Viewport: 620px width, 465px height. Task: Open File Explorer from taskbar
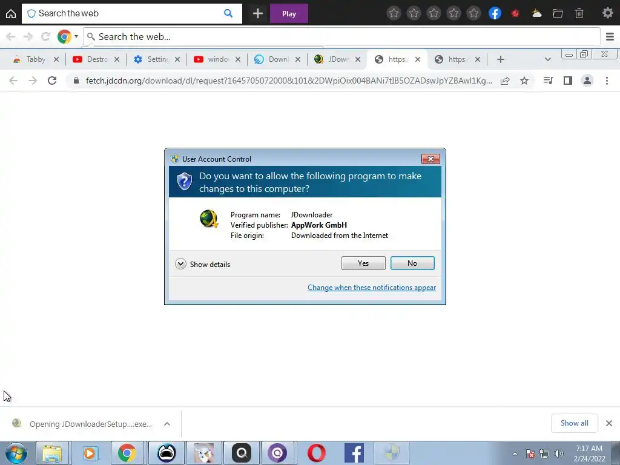tap(53, 453)
